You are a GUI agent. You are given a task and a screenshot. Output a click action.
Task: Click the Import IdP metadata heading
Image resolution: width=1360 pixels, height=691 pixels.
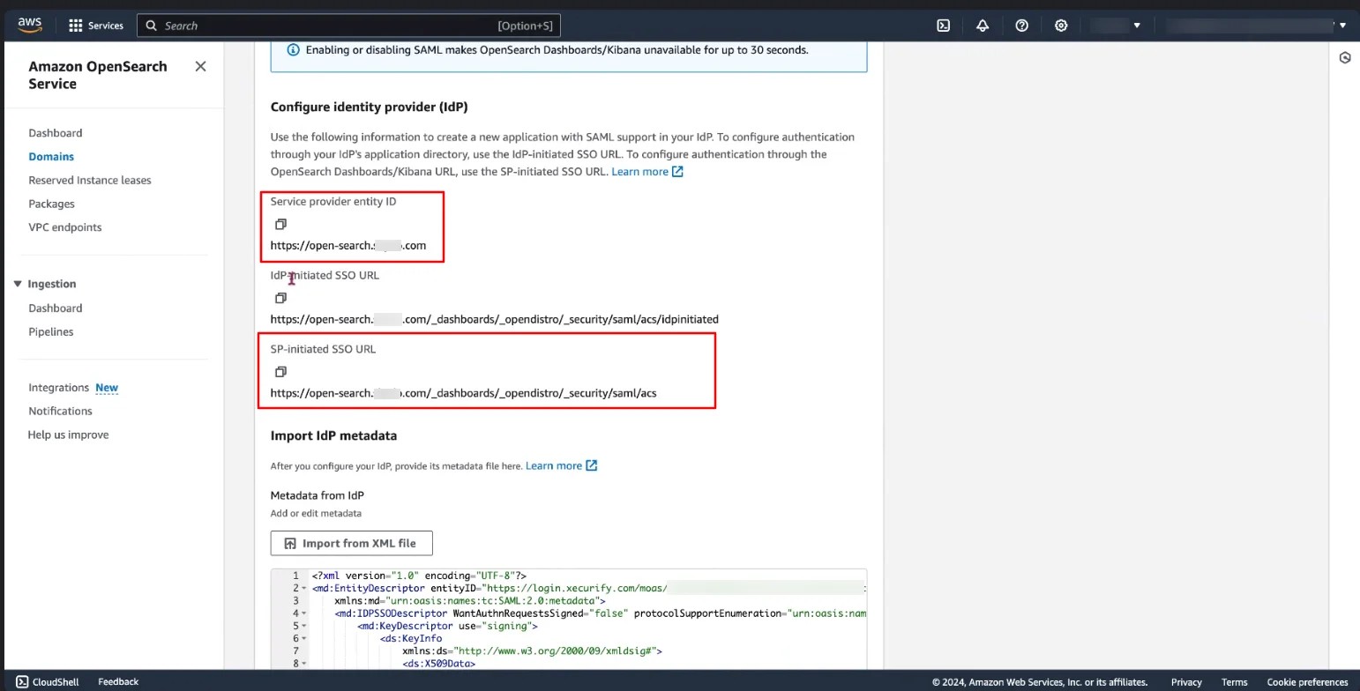[333, 435]
